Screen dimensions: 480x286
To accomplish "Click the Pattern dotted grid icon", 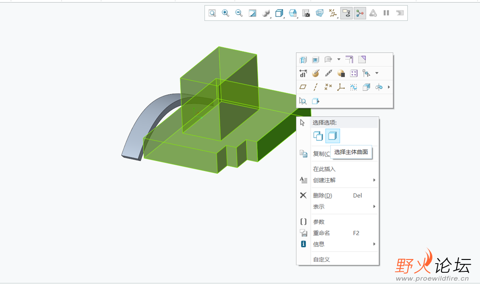I will click(x=354, y=73).
